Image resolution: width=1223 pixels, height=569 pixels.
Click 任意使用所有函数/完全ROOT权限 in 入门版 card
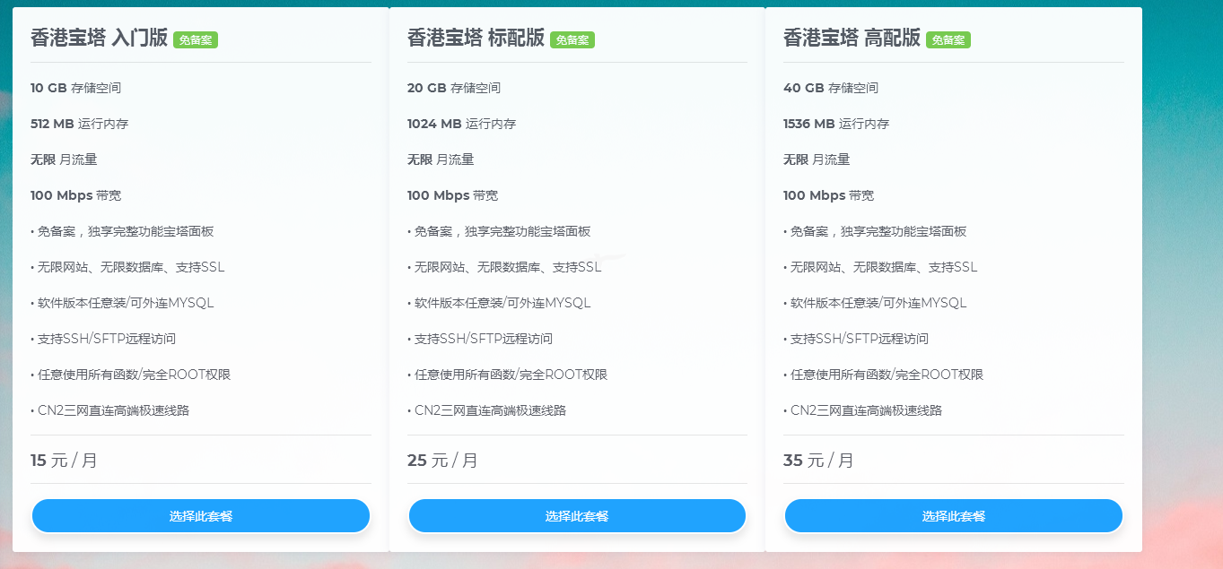[131, 375]
